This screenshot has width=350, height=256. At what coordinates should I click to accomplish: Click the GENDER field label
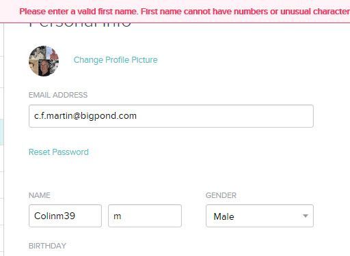point(221,195)
